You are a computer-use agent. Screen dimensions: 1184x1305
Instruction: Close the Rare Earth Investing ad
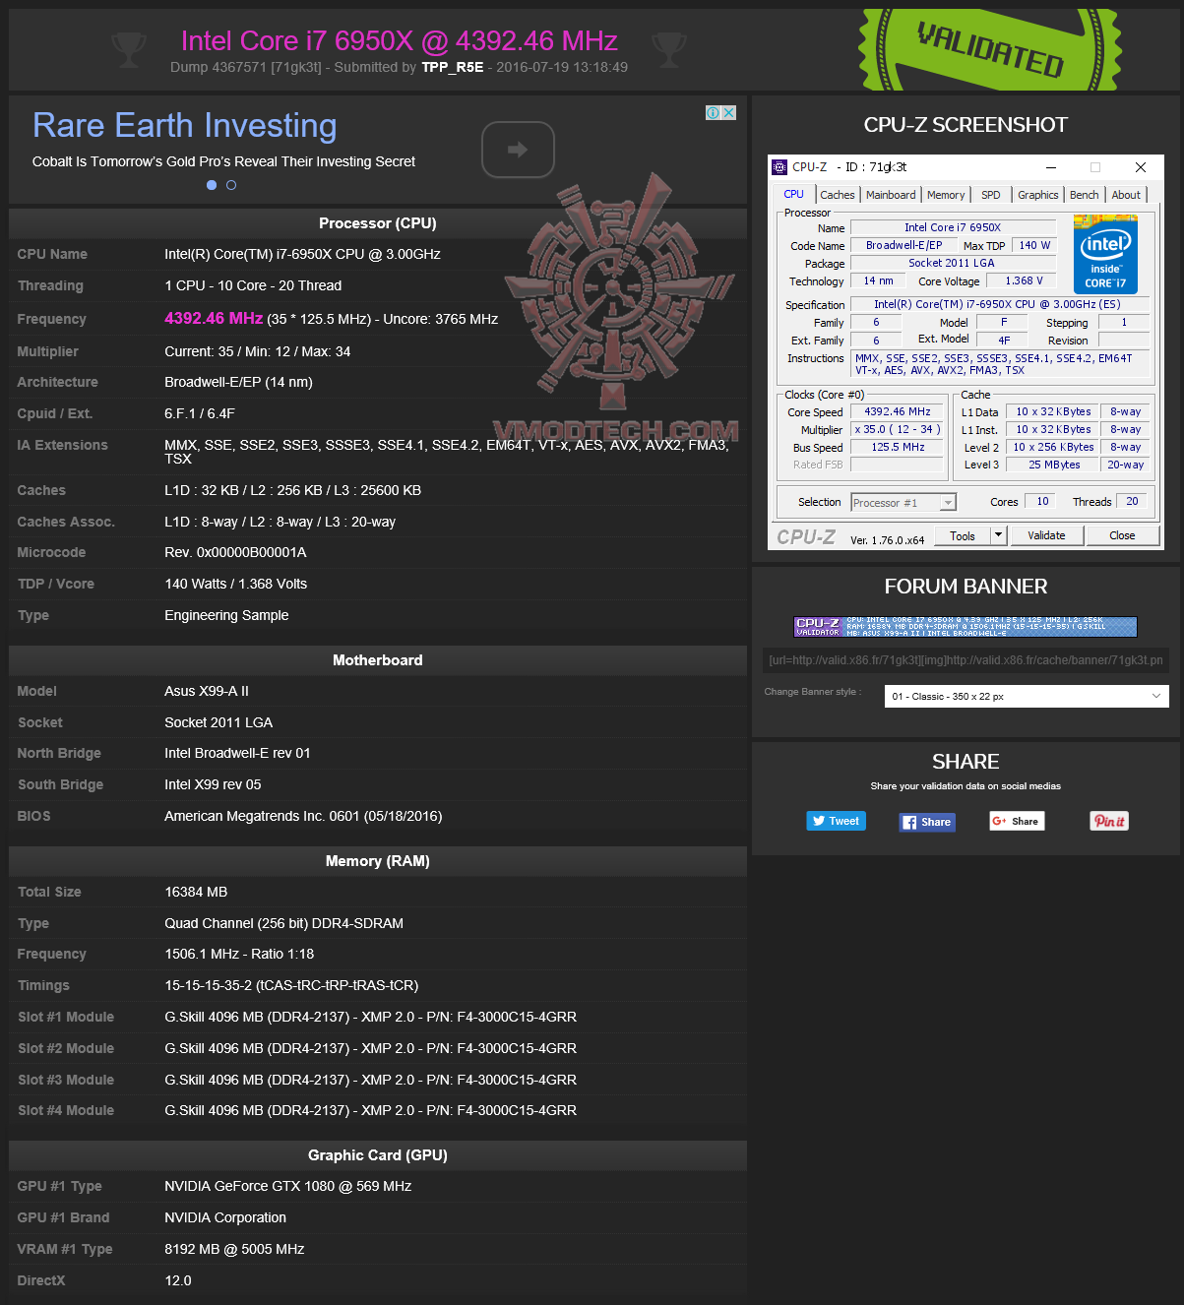(729, 112)
